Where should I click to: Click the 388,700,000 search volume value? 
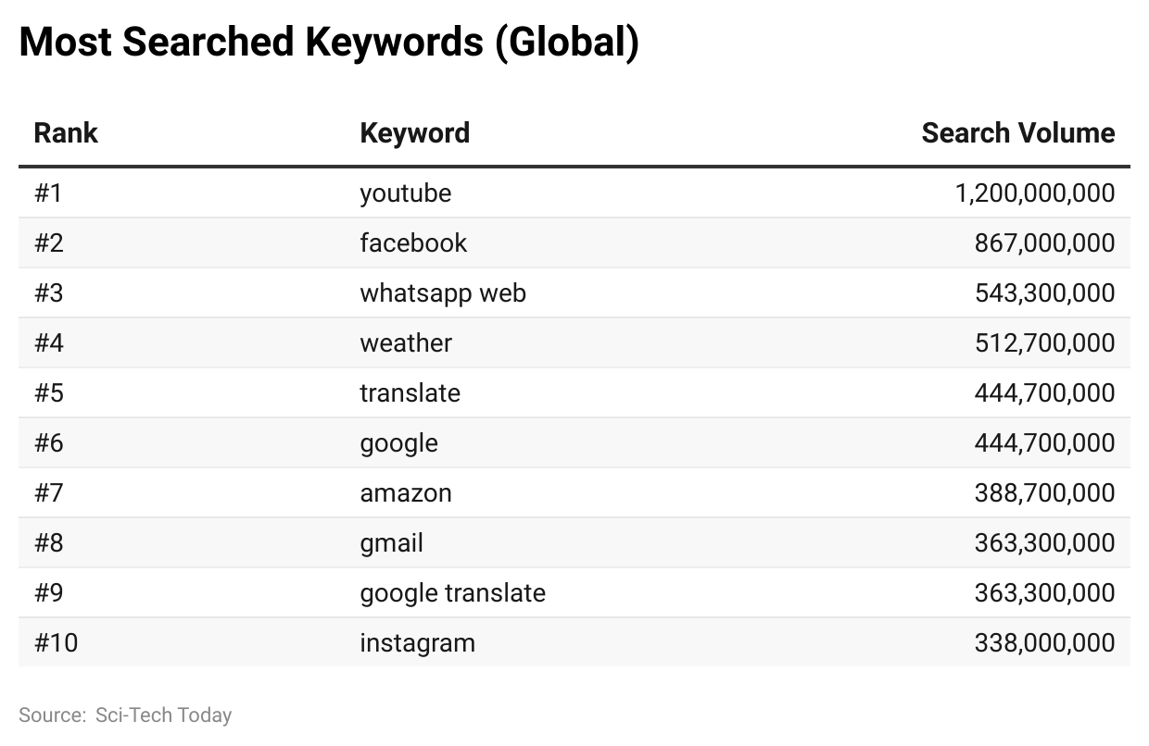[1044, 493]
